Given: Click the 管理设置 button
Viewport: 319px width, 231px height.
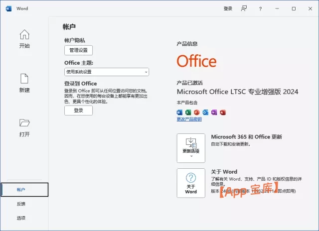Looking at the screenshot, I should [x=79, y=50].
